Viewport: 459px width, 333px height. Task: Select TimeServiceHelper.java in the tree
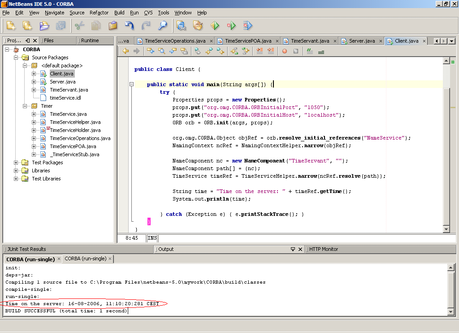(x=75, y=122)
